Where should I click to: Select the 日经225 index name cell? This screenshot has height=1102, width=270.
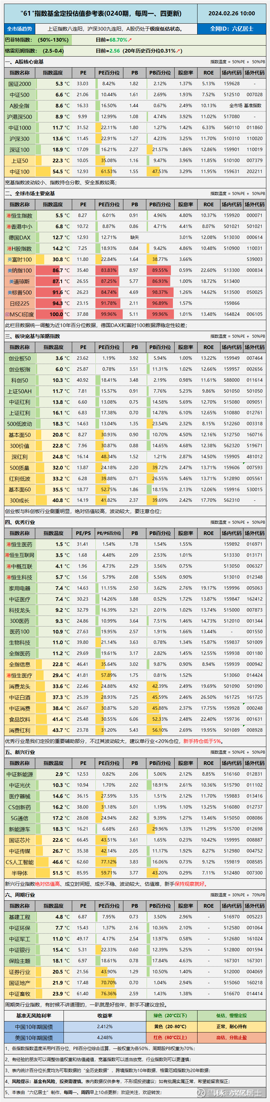point(20,303)
